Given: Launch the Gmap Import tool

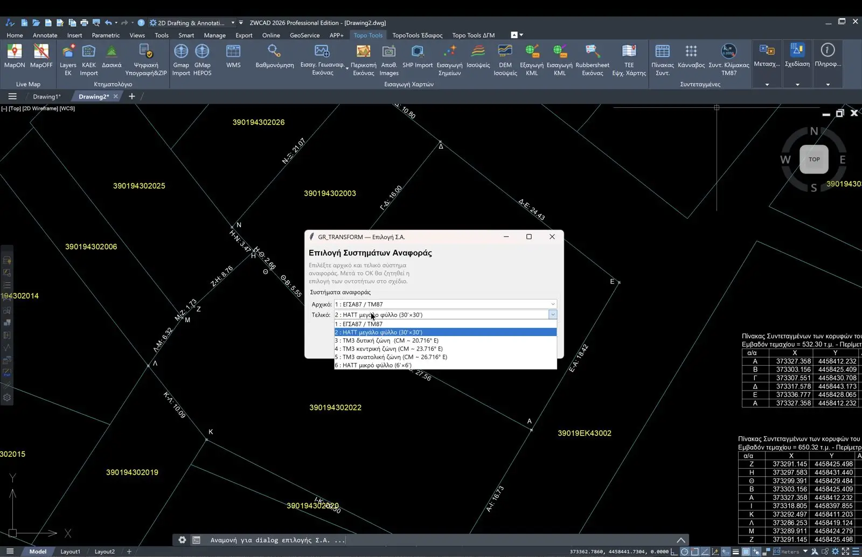Looking at the screenshot, I should pyautogui.click(x=181, y=60).
